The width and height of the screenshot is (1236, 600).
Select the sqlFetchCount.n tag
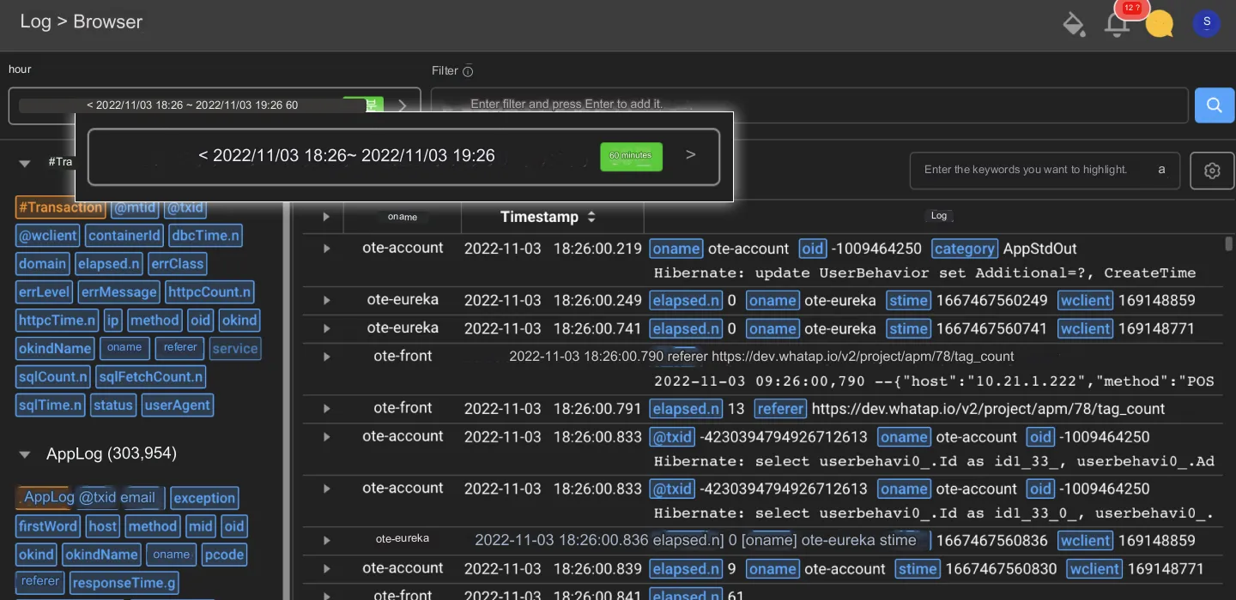[x=151, y=377]
